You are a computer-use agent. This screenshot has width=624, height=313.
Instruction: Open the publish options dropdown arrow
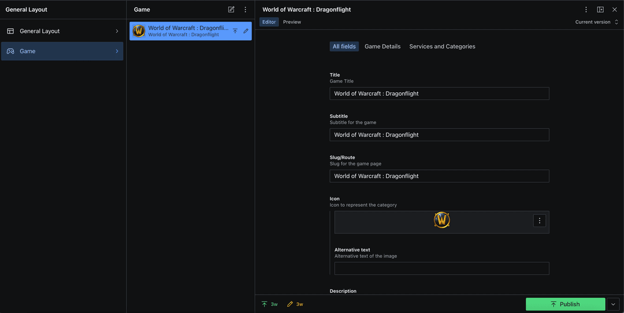[614, 304]
